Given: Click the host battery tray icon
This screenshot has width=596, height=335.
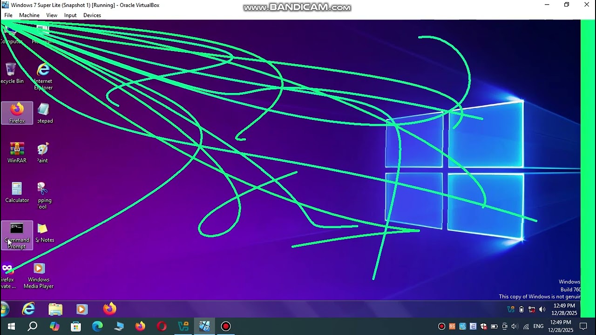Looking at the screenshot, I should click(494, 326).
